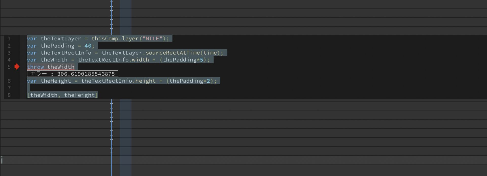Click thePadding*5 in line 4
This screenshot has height=176, width=487.
coord(183,60)
